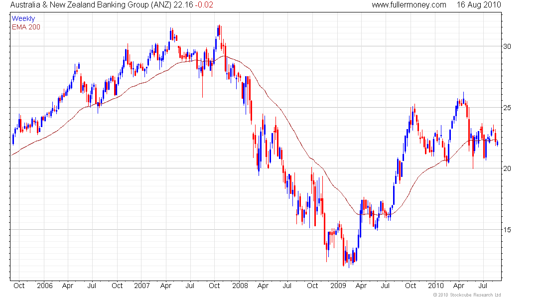This screenshot has height=299, width=548.
Task: Click the 'Jul' label between 2008 and 2009
Action: pyautogui.click(x=287, y=286)
